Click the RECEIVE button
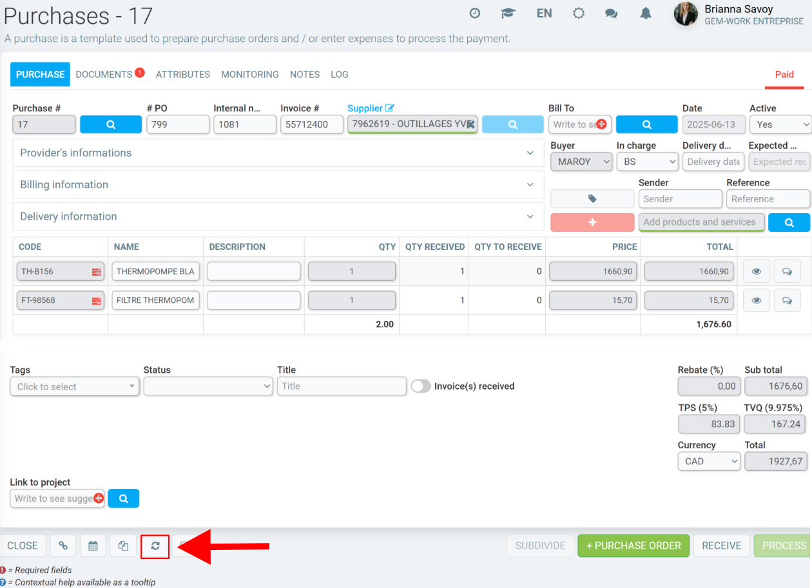 pyautogui.click(x=722, y=545)
